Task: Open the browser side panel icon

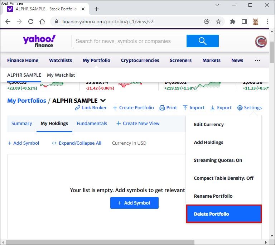Action: pos(244,21)
